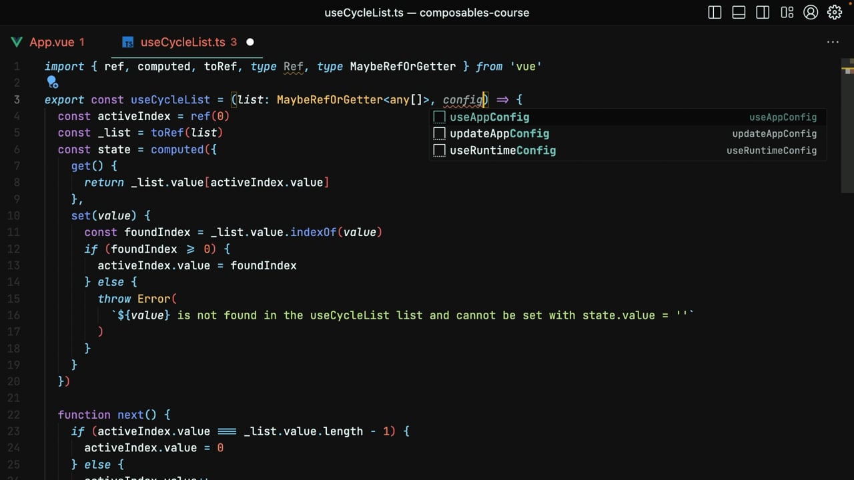Click the useAppConfig suggestion type icon
Viewport: 854px width, 480px height.
click(439, 117)
